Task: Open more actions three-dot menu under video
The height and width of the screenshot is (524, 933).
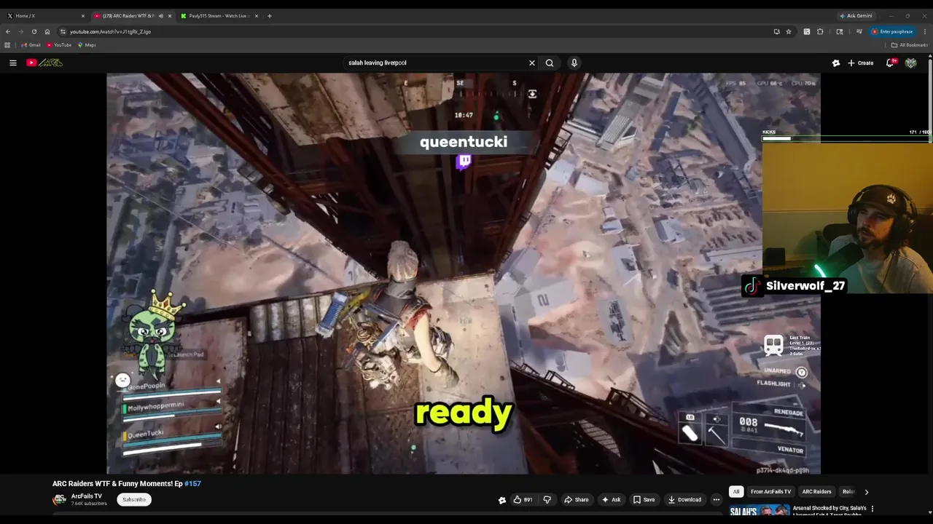Action: coord(717,499)
